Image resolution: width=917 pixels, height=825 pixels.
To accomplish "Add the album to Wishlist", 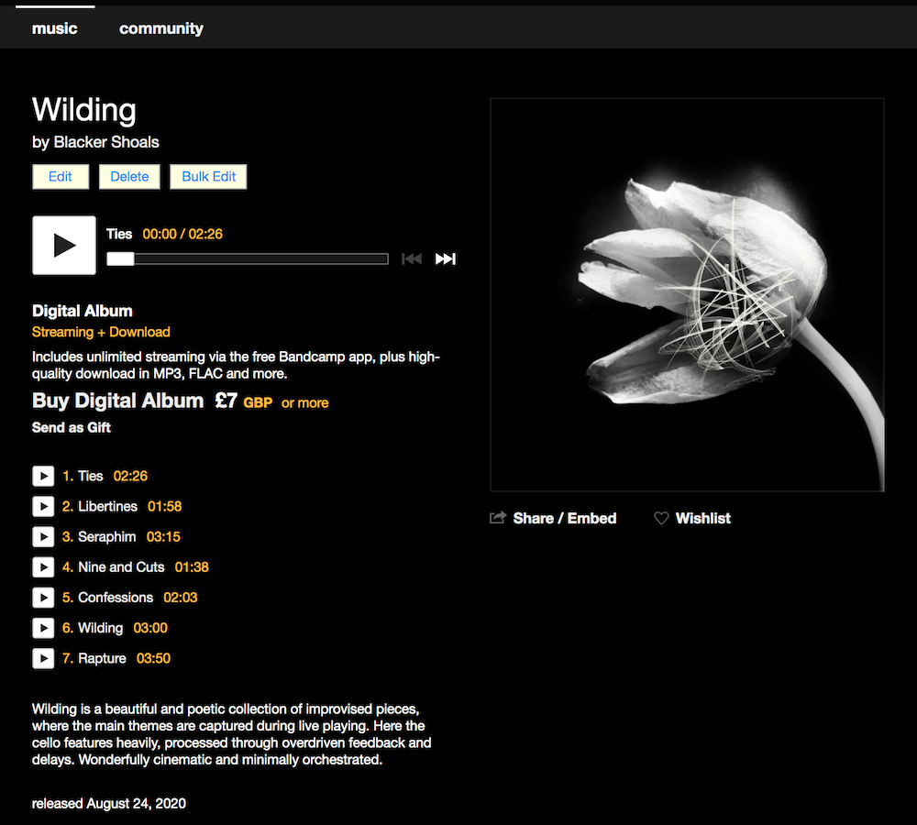I will pyautogui.click(x=703, y=518).
